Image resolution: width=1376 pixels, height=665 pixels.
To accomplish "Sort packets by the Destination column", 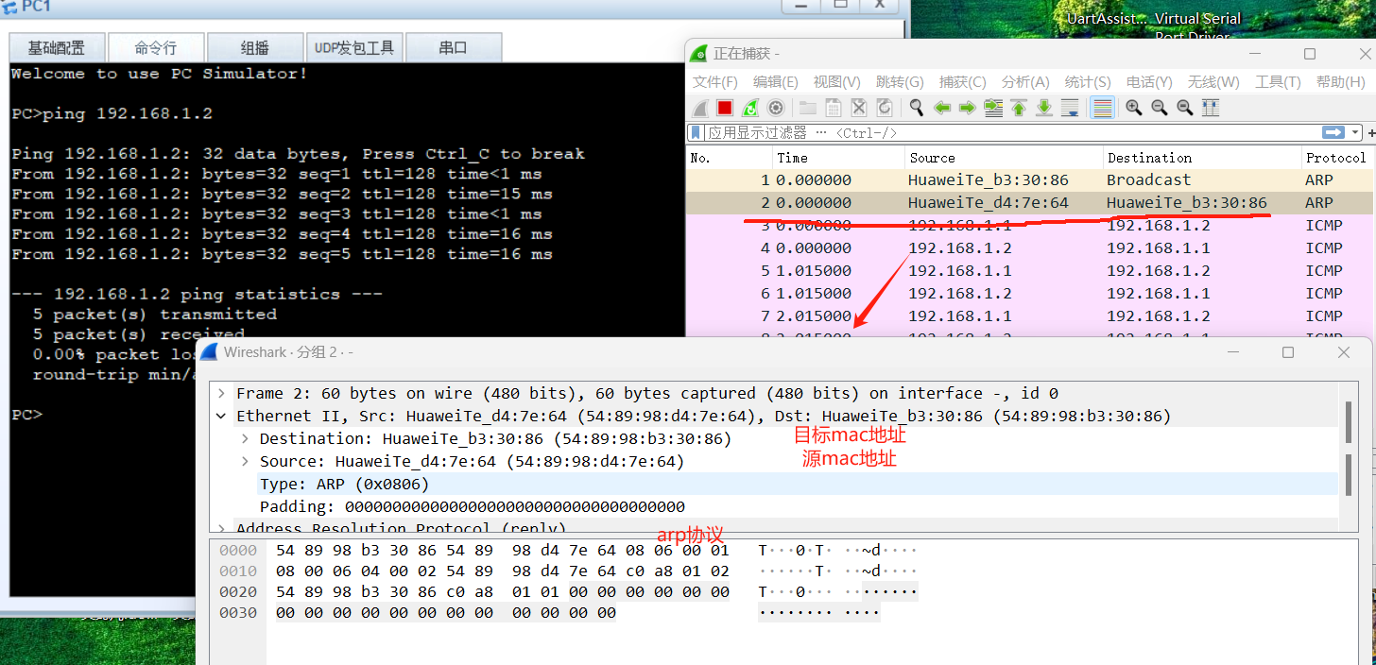I will coord(1202,158).
